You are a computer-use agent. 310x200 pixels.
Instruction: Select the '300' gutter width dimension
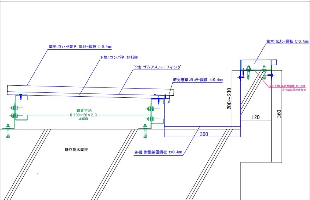click(x=204, y=134)
